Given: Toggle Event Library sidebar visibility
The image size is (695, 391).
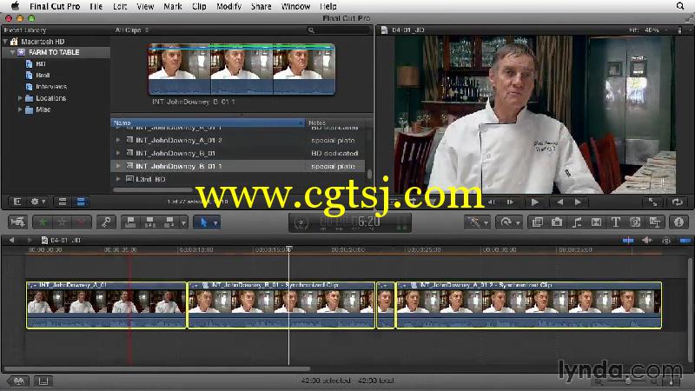Looking at the screenshot, I should [x=17, y=202].
